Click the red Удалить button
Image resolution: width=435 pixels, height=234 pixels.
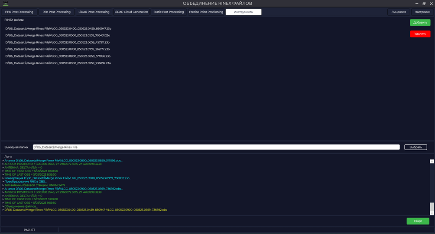(x=420, y=34)
